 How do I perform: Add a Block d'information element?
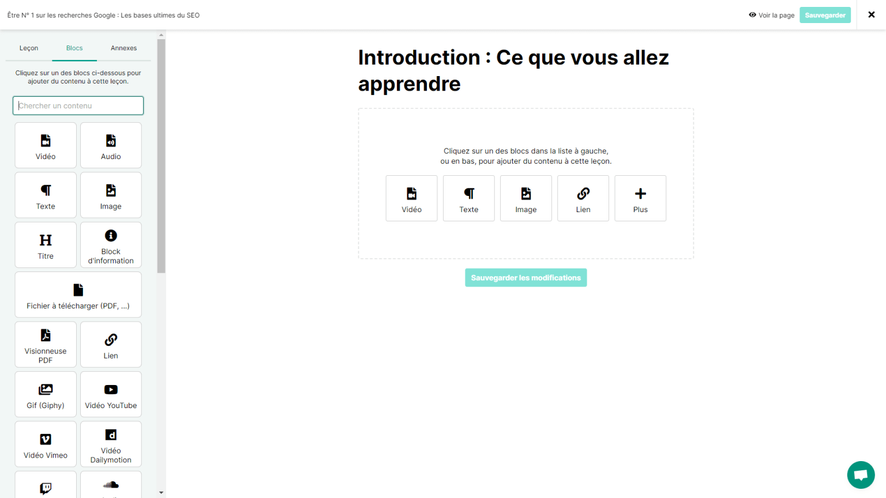click(111, 245)
